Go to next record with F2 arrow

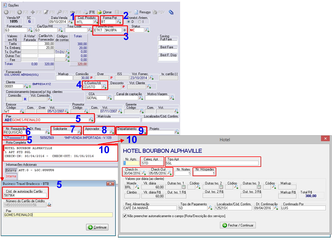(x=19, y=12)
